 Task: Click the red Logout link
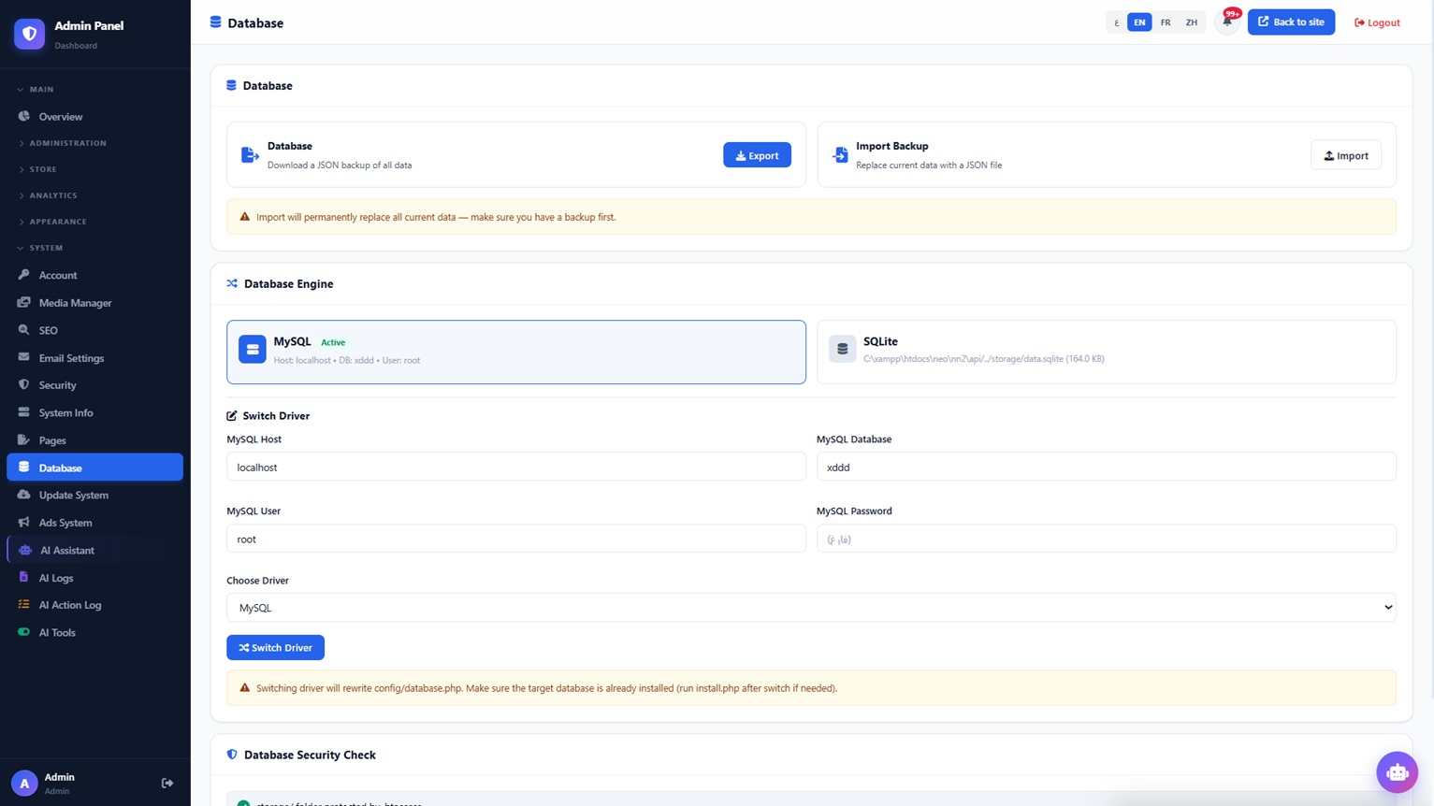1377,22
